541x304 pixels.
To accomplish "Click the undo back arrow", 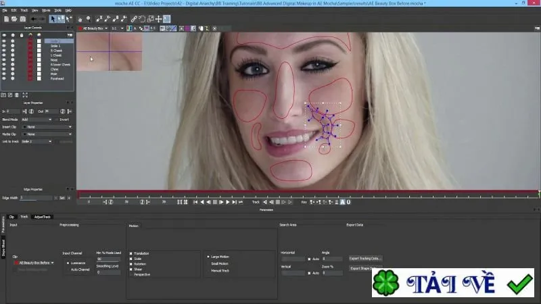I will tap(33, 19).
